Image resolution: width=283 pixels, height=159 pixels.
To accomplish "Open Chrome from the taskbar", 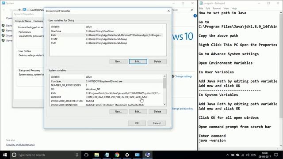I will coord(117,155).
